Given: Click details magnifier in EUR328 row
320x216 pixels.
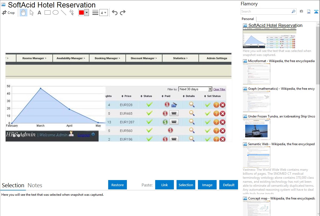Looking at the screenshot, I should (x=192, y=105).
